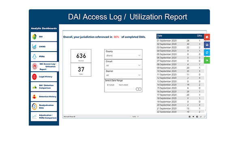Open the Readjudication Data dashboard
This screenshot has height=145, width=239.
pos(44,106)
